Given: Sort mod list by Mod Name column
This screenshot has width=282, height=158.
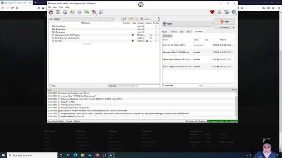Looking at the screenshot, I should (85, 23).
